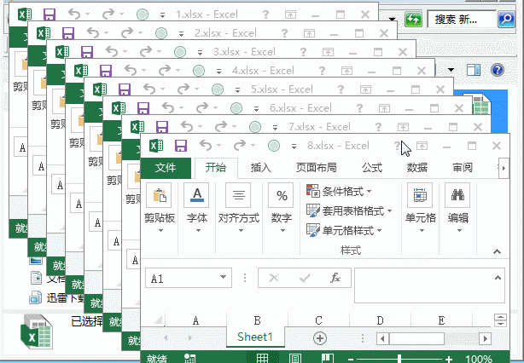Screen dimensions: 524x363
Task: Click the Save icon in the 4.xlsx window
Action: point(106,71)
